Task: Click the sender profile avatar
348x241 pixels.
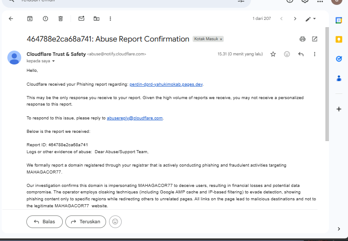Action: 14,58
